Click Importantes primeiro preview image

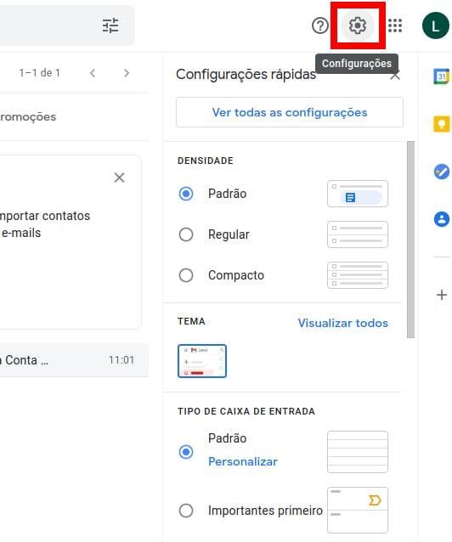(358, 511)
